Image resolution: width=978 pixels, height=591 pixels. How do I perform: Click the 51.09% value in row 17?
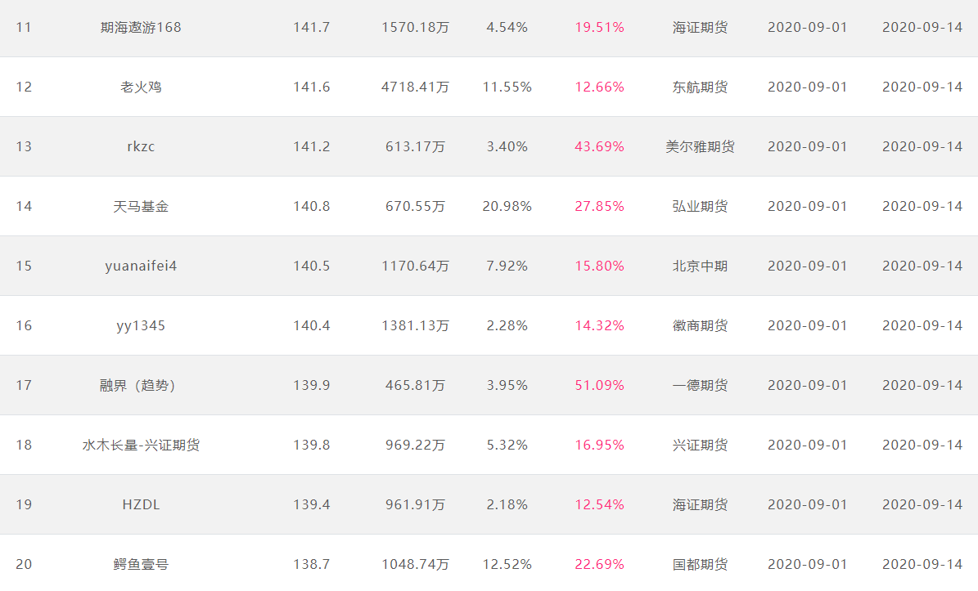tap(599, 386)
